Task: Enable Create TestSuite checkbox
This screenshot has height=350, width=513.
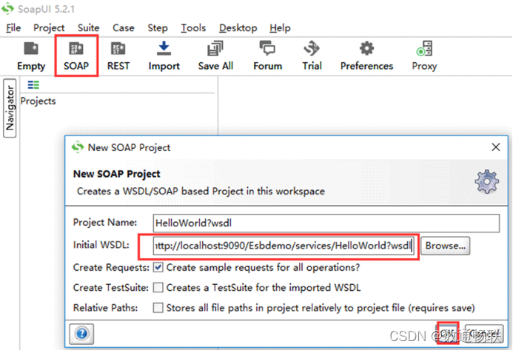Action: (x=158, y=288)
